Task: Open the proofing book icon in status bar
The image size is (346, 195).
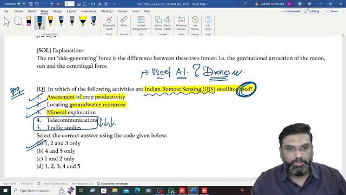Action: (38, 184)
